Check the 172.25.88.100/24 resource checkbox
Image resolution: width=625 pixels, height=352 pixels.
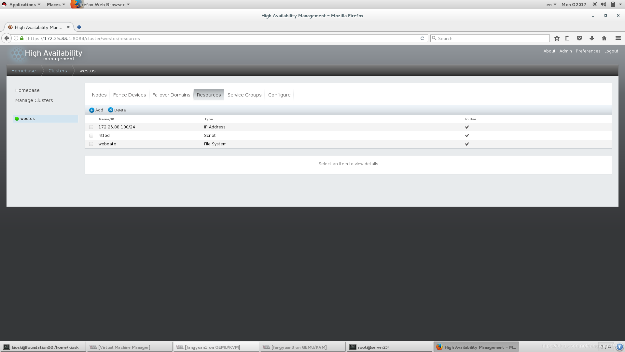[91, 127]
